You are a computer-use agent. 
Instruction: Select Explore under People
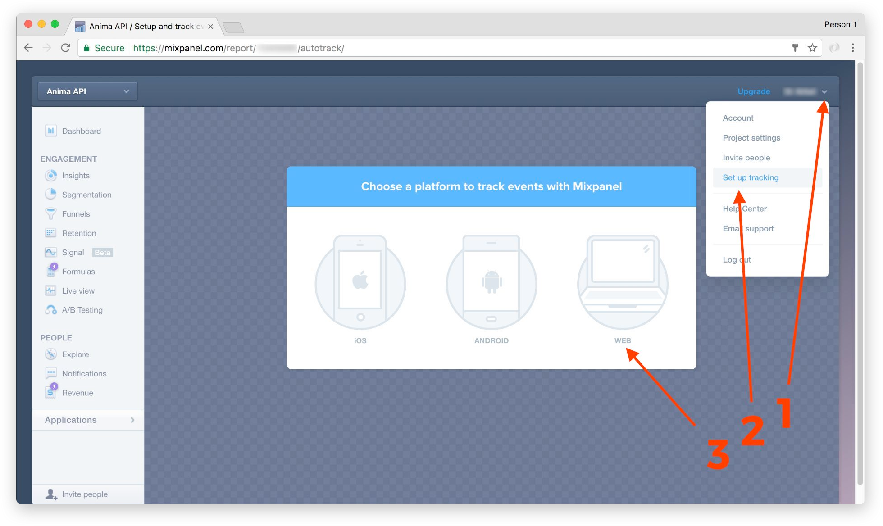pos(75,354)
